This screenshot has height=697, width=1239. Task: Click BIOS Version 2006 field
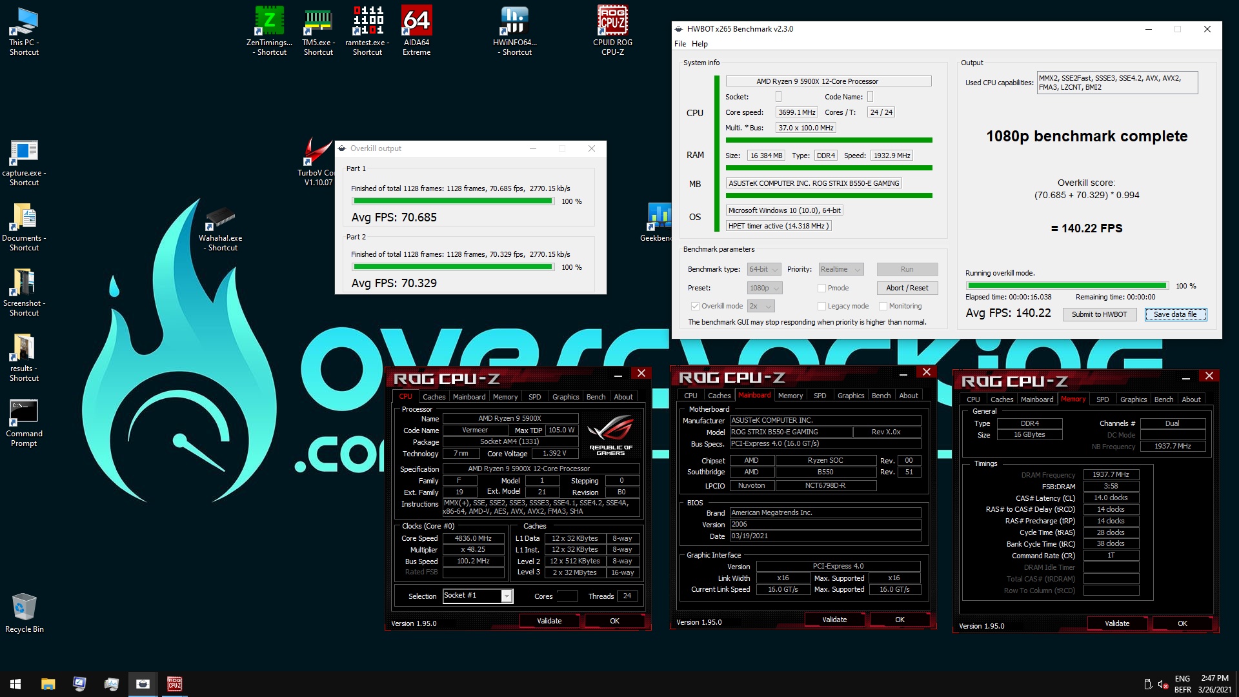pos(825,524)
